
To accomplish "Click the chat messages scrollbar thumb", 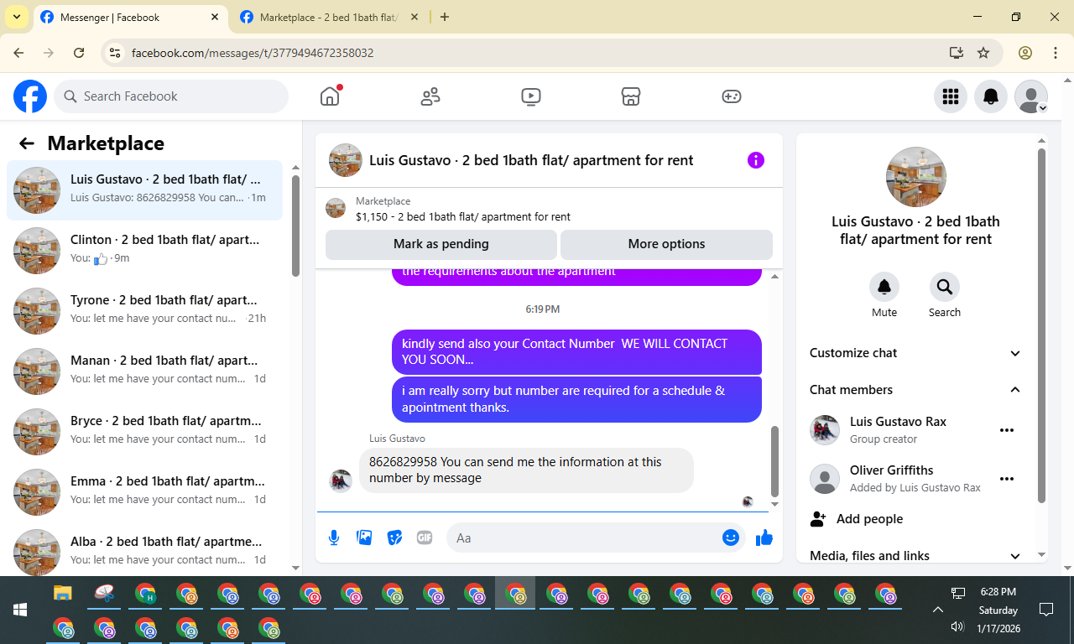I will (x=774, y=461).
